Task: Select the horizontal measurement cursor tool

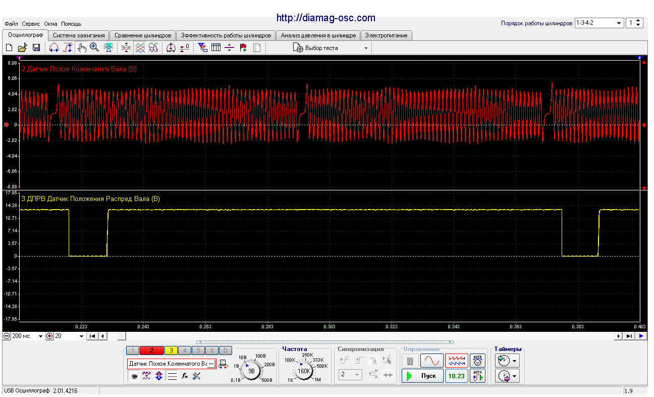Action: point(53,48)
